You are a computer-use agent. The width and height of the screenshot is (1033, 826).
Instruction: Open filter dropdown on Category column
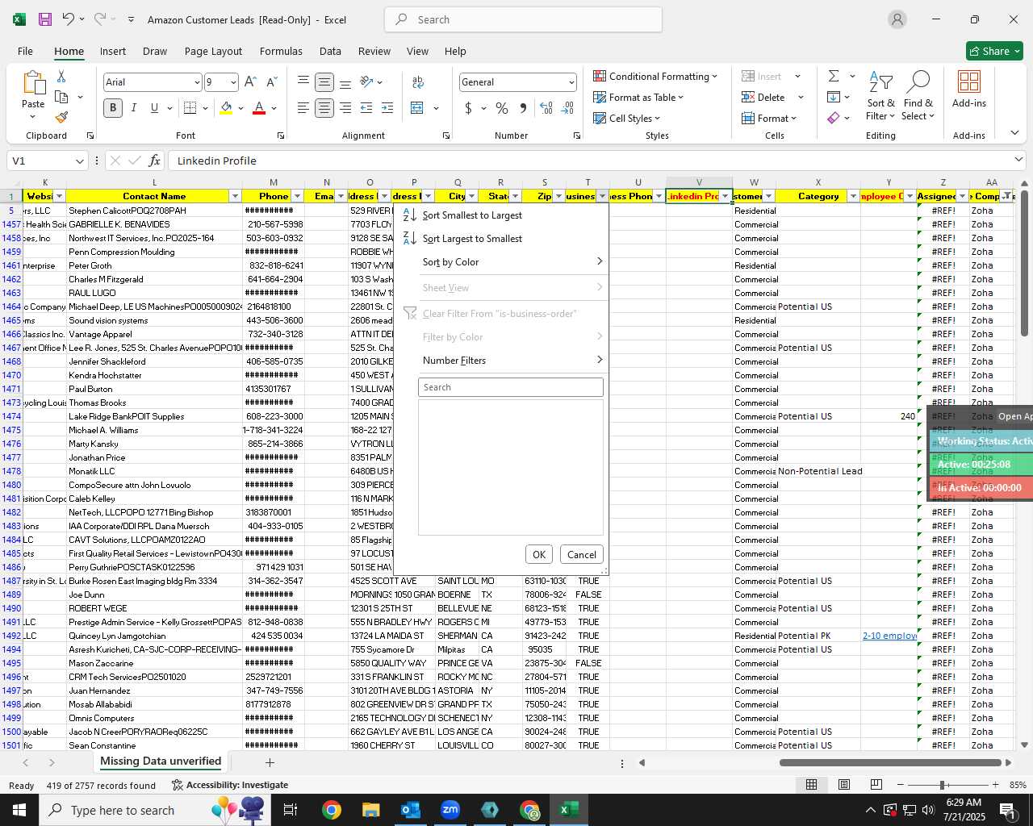[853, 196]
